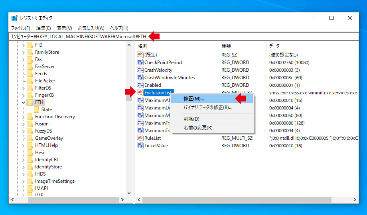This screenshot has height=215, width=367.
Task: Expand the FingerKB key
Action: pyautogui.click(x=23, y=95)
